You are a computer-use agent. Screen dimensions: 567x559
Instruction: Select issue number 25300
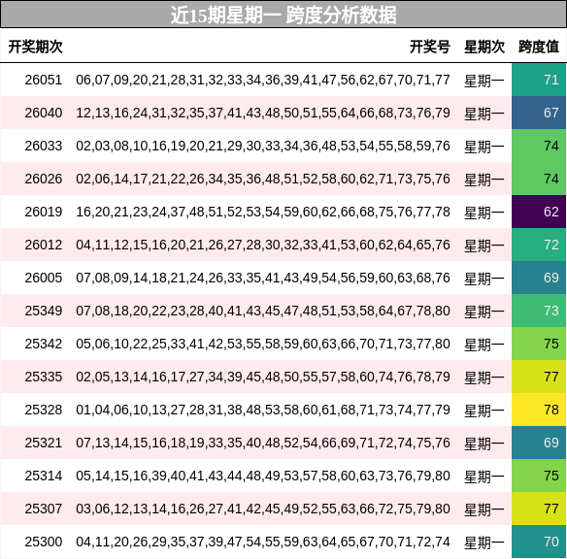click(44, 542)
